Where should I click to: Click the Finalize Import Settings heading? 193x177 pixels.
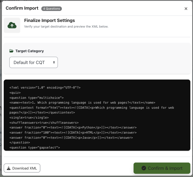coord(50,20)
